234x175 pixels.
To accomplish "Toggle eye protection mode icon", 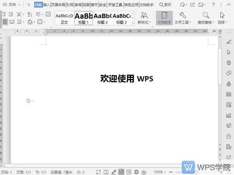I will (x=144, y=172).
